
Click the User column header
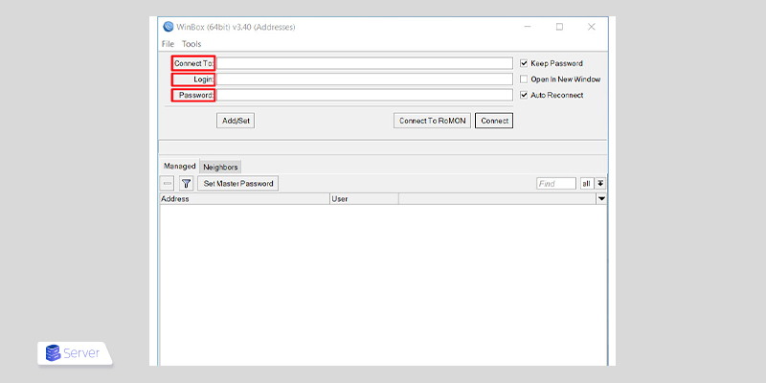click(365, 199)
